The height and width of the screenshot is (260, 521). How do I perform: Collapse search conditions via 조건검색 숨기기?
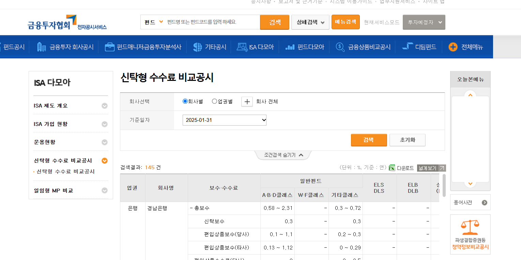[284, 155]
